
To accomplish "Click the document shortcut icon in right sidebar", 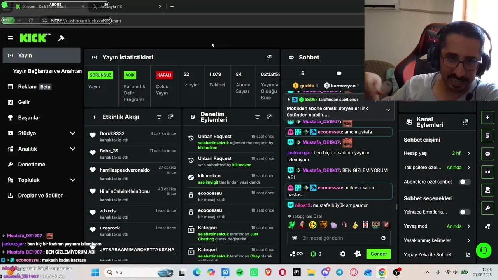I will [x=487, y=136].
